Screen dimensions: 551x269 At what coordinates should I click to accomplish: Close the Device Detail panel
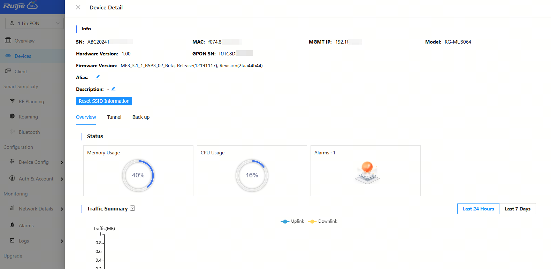[78, 7]
